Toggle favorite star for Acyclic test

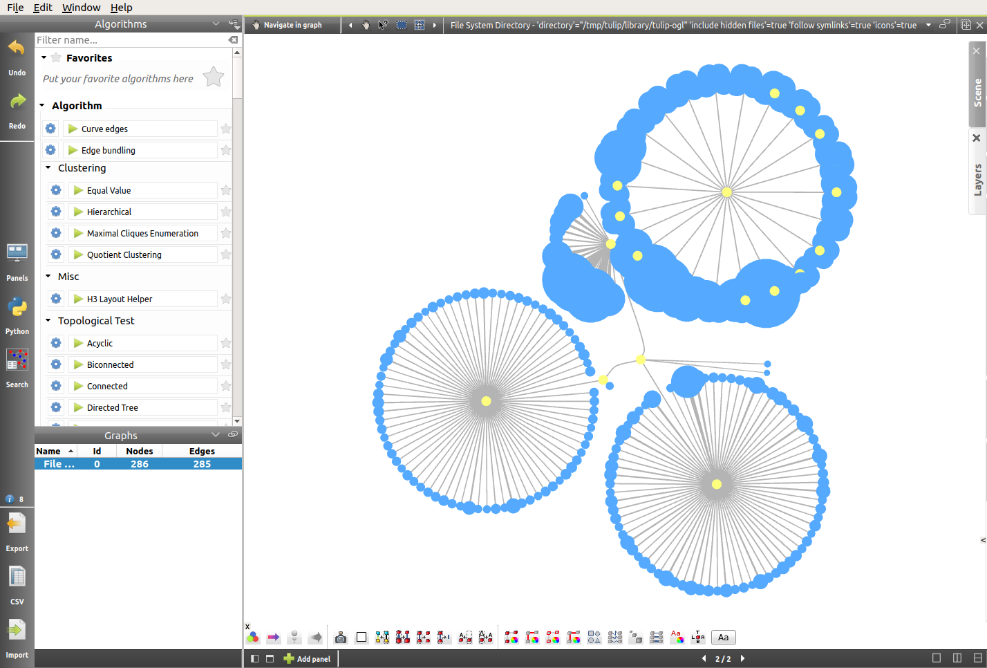click(x=226, y=343)
